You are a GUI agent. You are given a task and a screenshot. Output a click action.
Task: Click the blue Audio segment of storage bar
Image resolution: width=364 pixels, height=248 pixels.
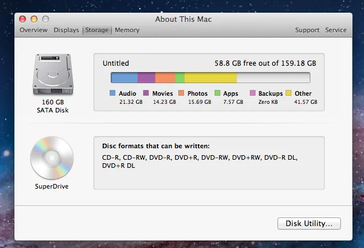124,77
